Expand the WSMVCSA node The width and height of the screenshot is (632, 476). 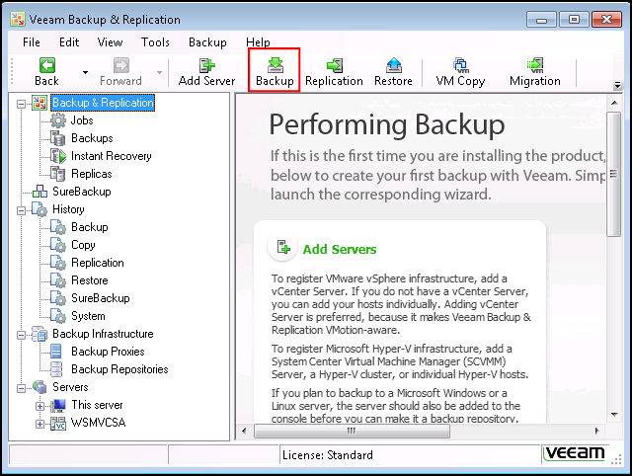coord(39,424)
